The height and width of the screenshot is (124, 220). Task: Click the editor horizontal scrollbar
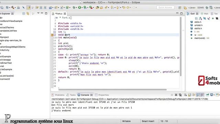(x=112, y=90)
